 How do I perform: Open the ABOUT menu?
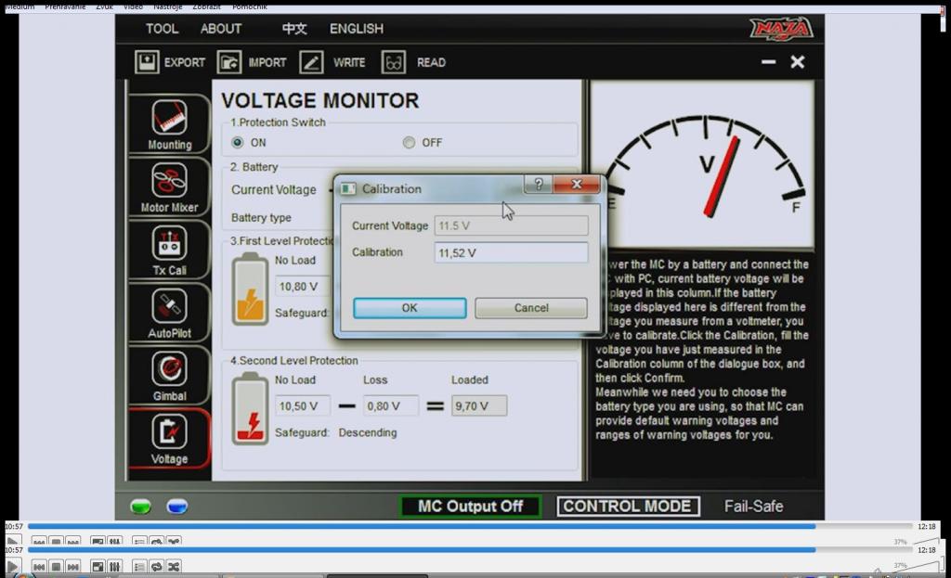(221, 29)
